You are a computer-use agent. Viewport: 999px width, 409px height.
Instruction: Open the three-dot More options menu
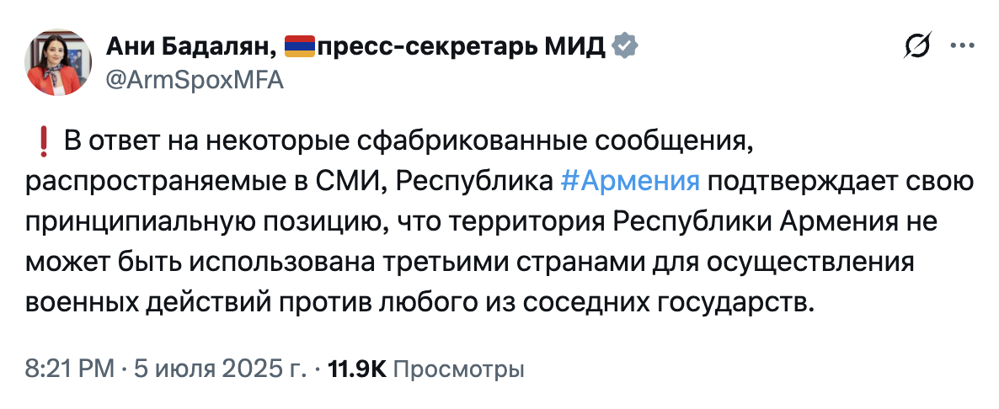(x=962, y=45)
